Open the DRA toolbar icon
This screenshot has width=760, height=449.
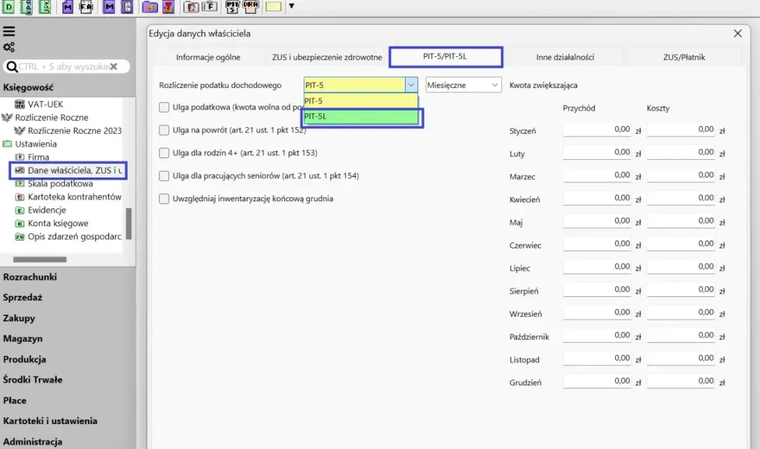pyautogui.click(x=250, y=7)
